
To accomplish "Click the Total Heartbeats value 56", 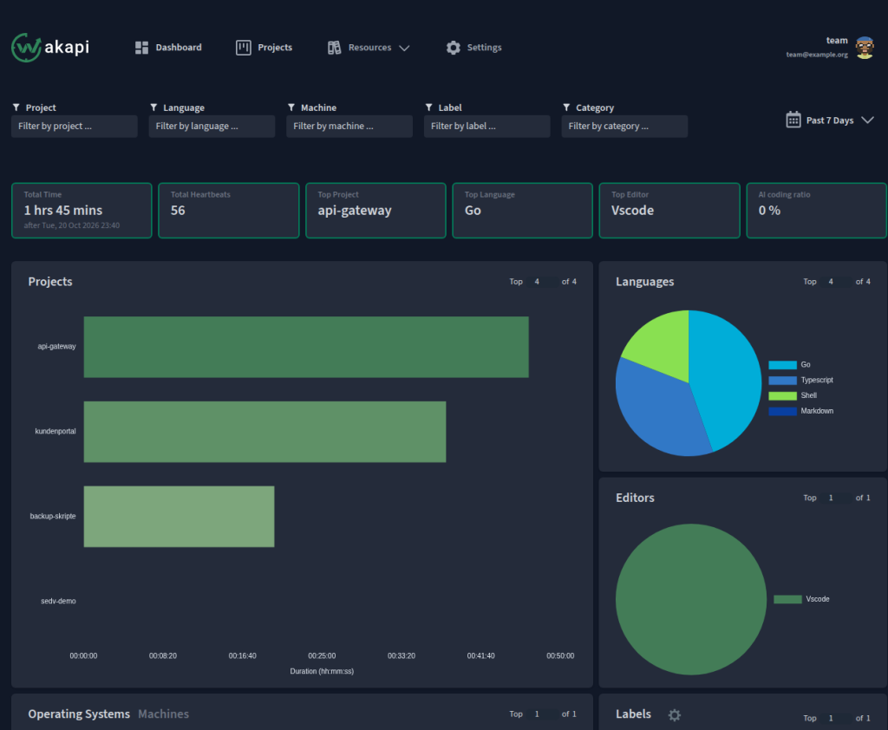I will [178, 211].
